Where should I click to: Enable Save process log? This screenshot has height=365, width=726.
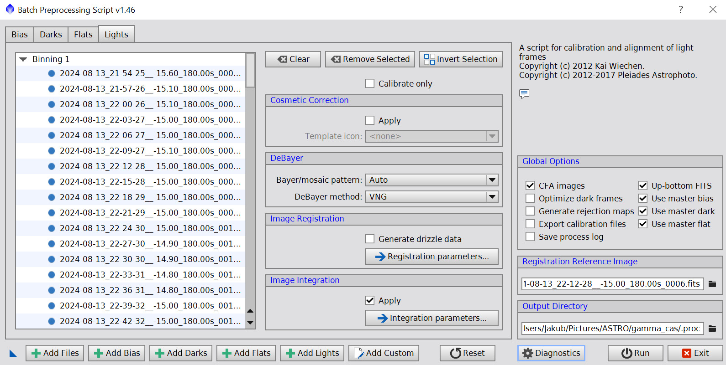pyautogui.click(x=530, y=236)
